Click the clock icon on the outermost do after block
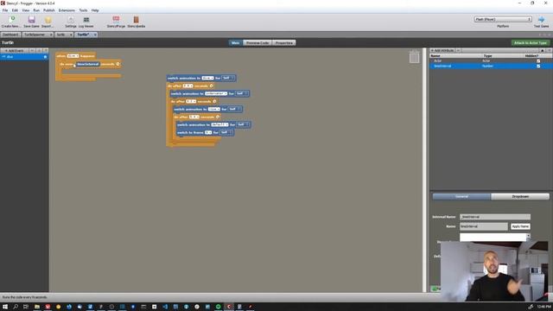 coord(212,86)
